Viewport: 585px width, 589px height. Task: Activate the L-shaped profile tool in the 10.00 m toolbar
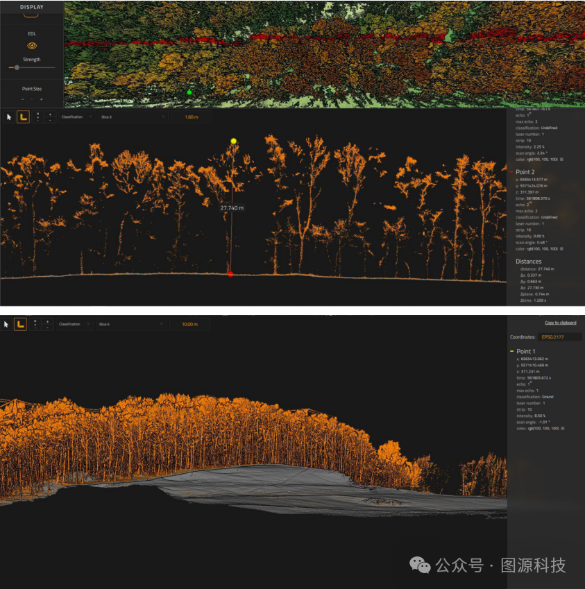click(x=20, y=324)
